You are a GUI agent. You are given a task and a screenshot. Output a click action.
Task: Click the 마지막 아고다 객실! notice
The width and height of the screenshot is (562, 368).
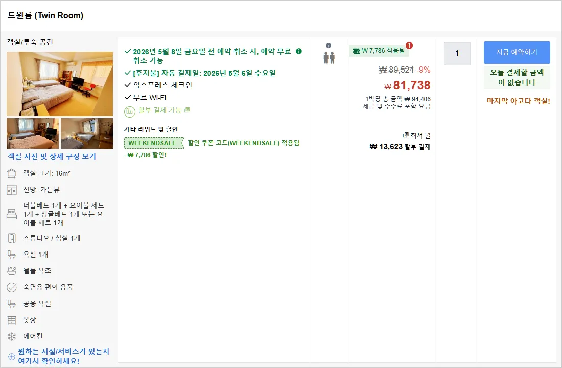tap(518, 101)
